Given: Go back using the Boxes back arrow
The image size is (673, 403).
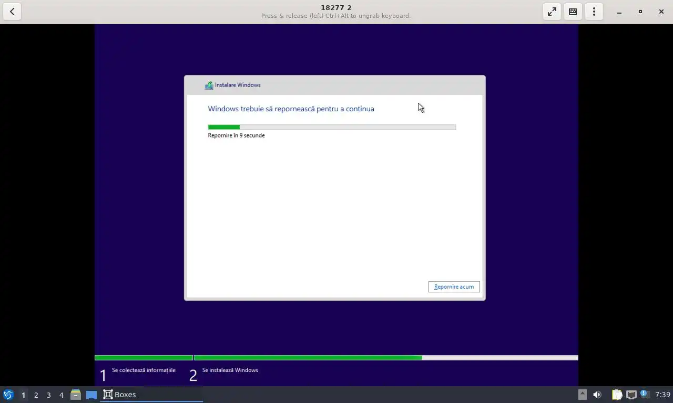Looking at the screenshot, I should point(12,12).
